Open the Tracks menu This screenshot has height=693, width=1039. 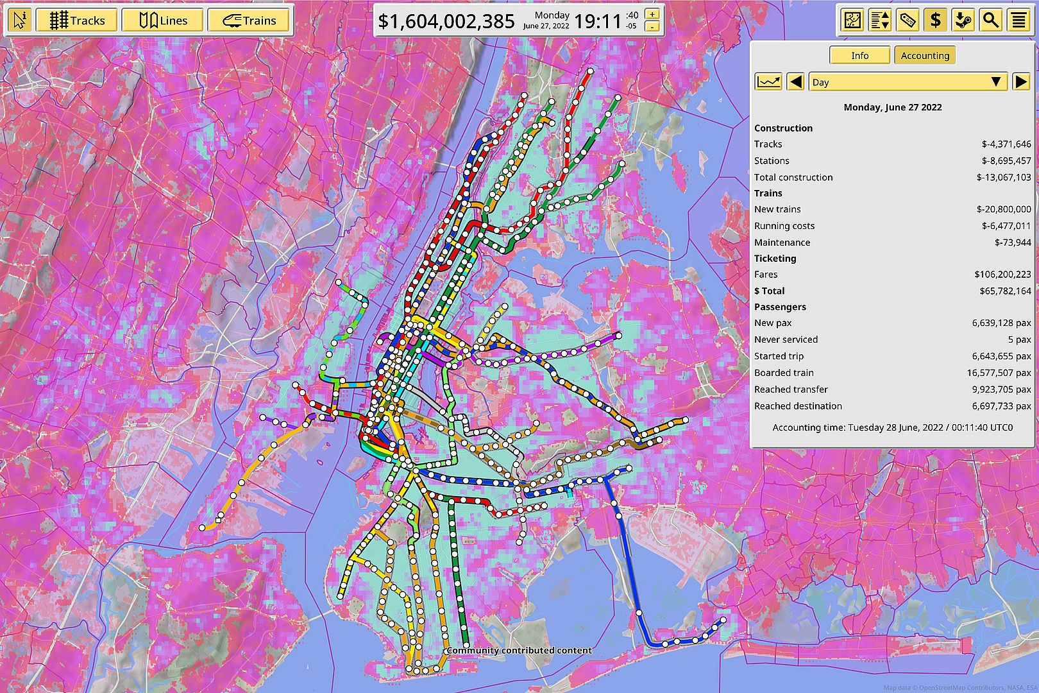[77, 21]
